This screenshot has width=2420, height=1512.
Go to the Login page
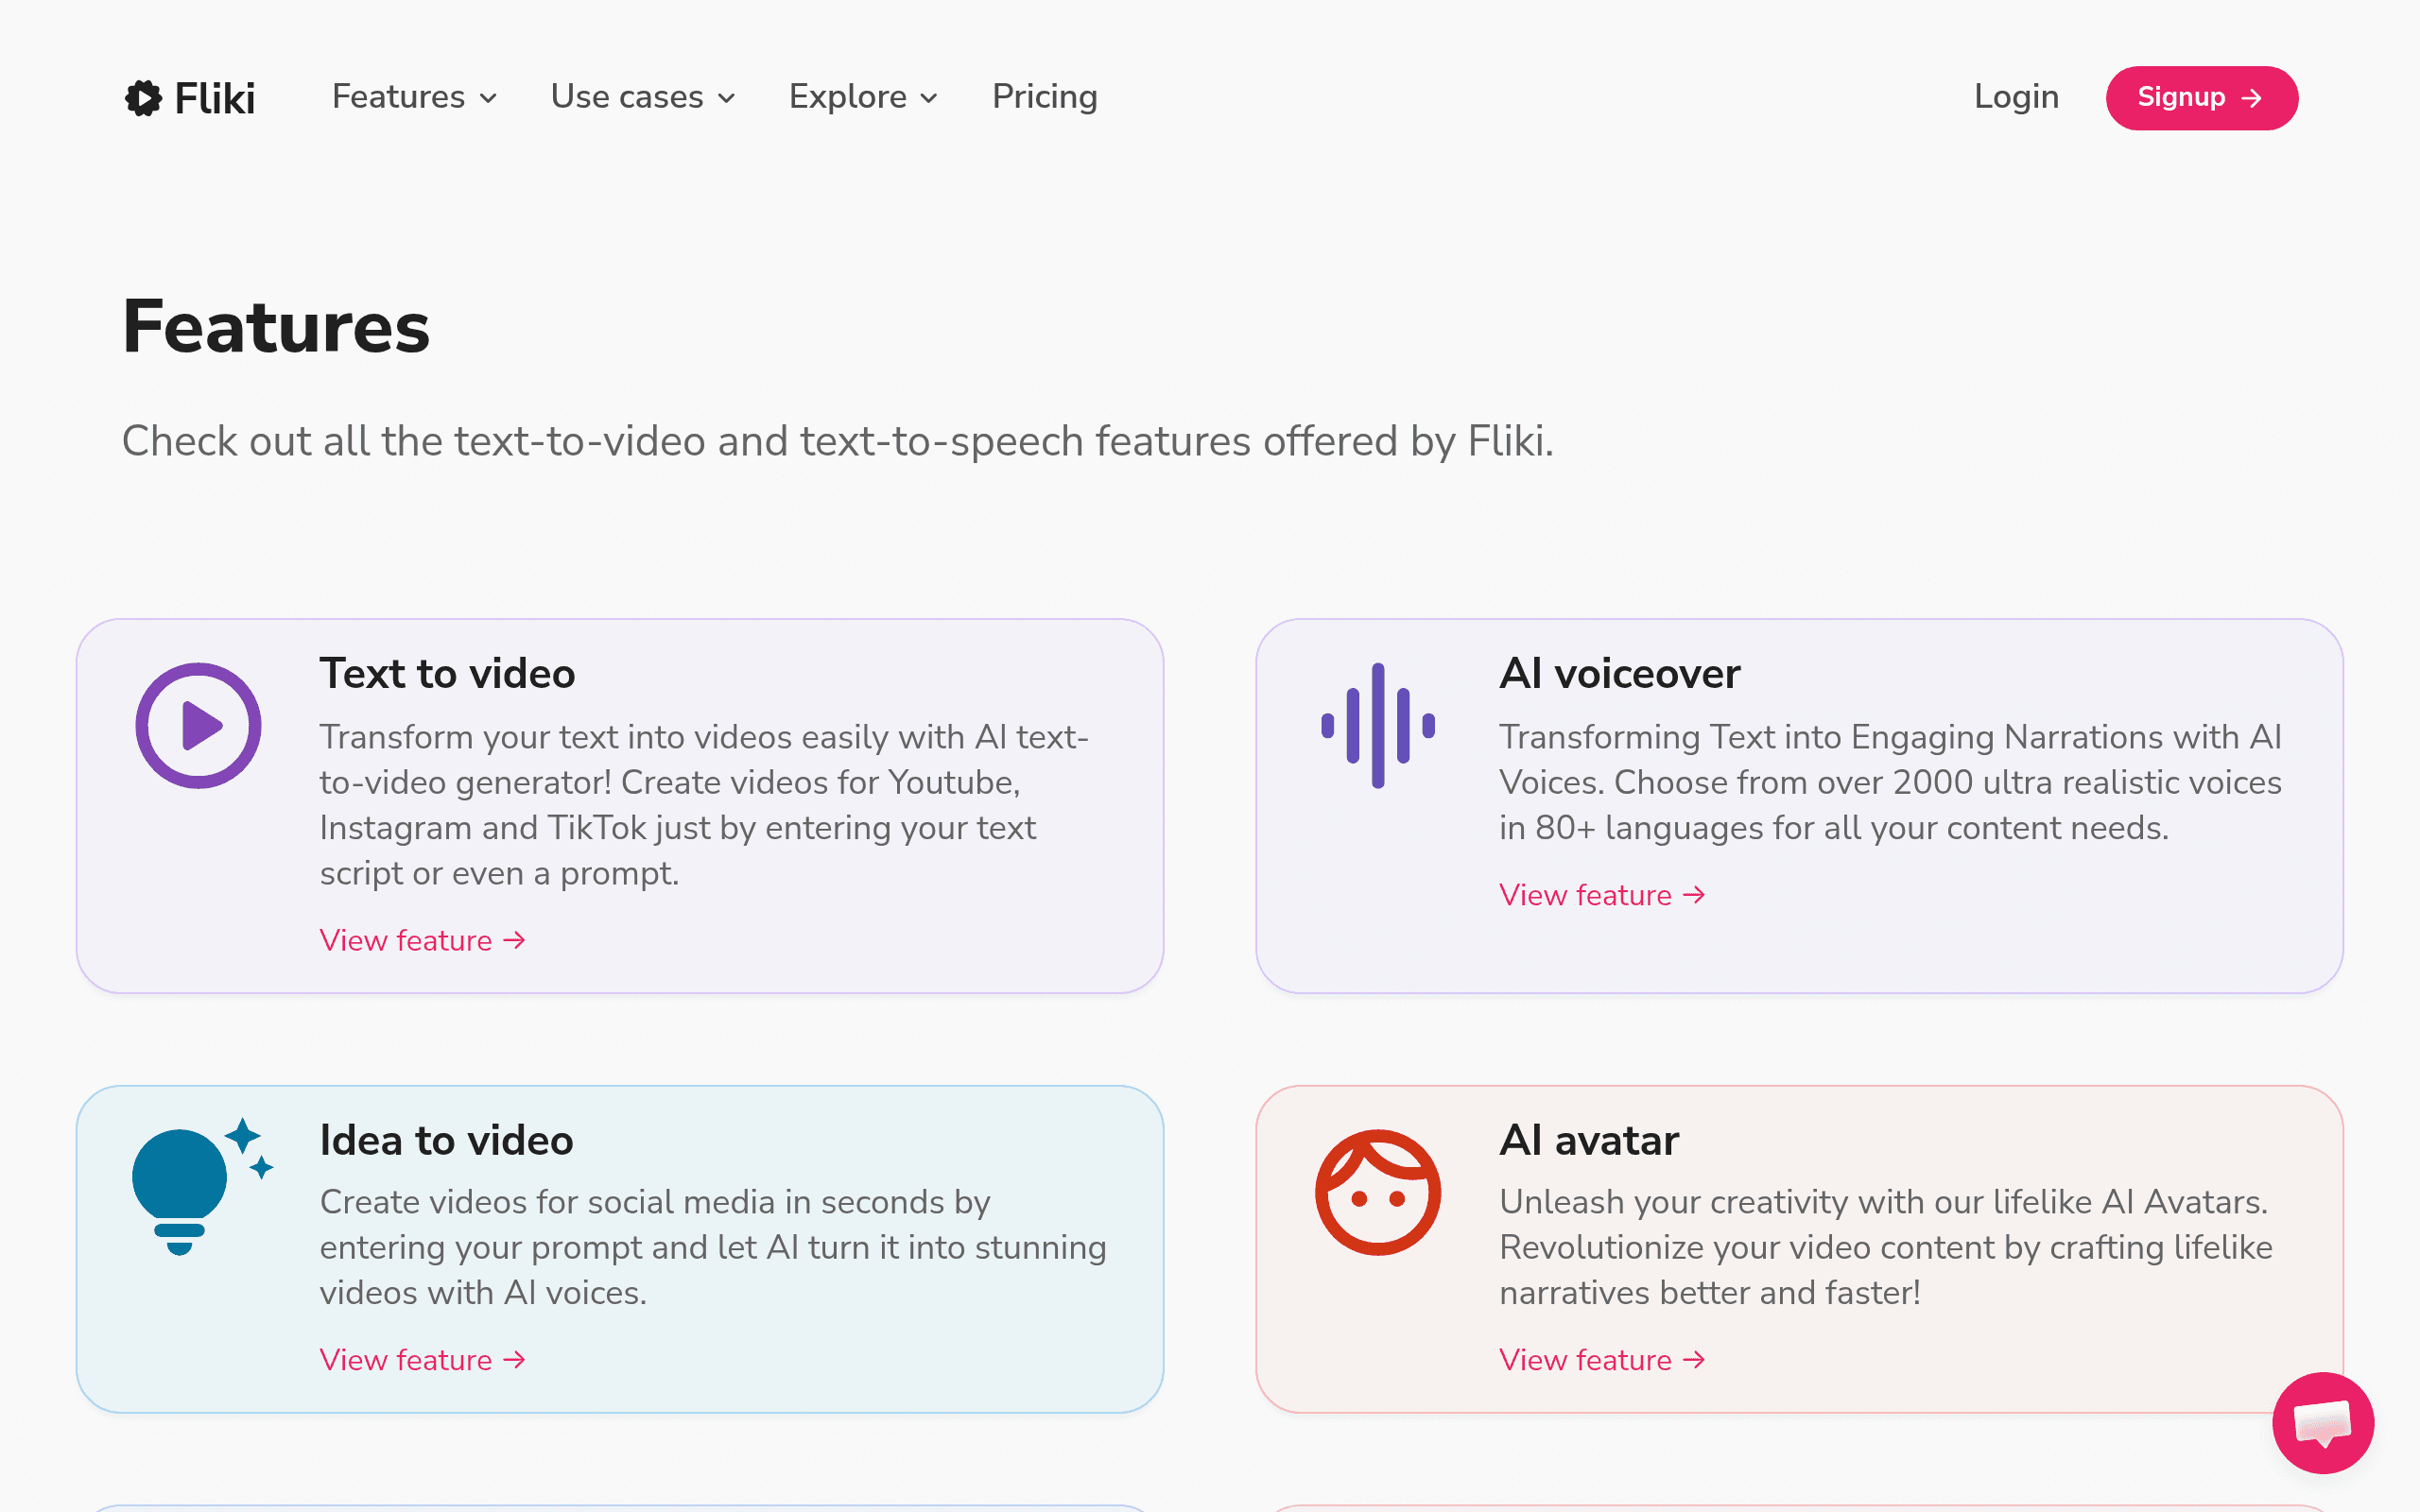pos(2016,97)
